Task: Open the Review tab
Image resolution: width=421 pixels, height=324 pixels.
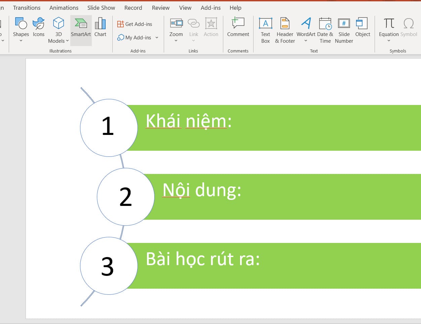Action: pyautogui.click(x=161, y=8)
